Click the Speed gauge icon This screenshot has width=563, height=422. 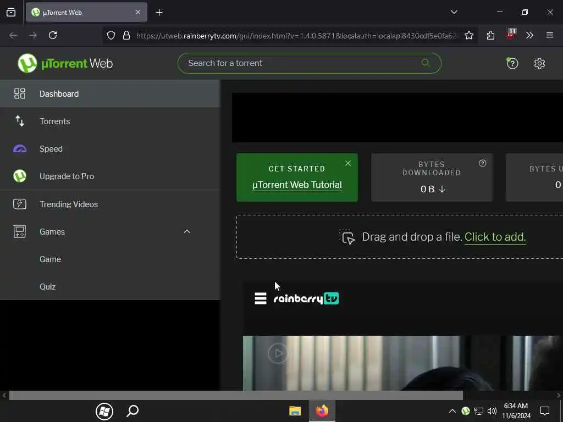pyautogui.click(x=20, y=148)
